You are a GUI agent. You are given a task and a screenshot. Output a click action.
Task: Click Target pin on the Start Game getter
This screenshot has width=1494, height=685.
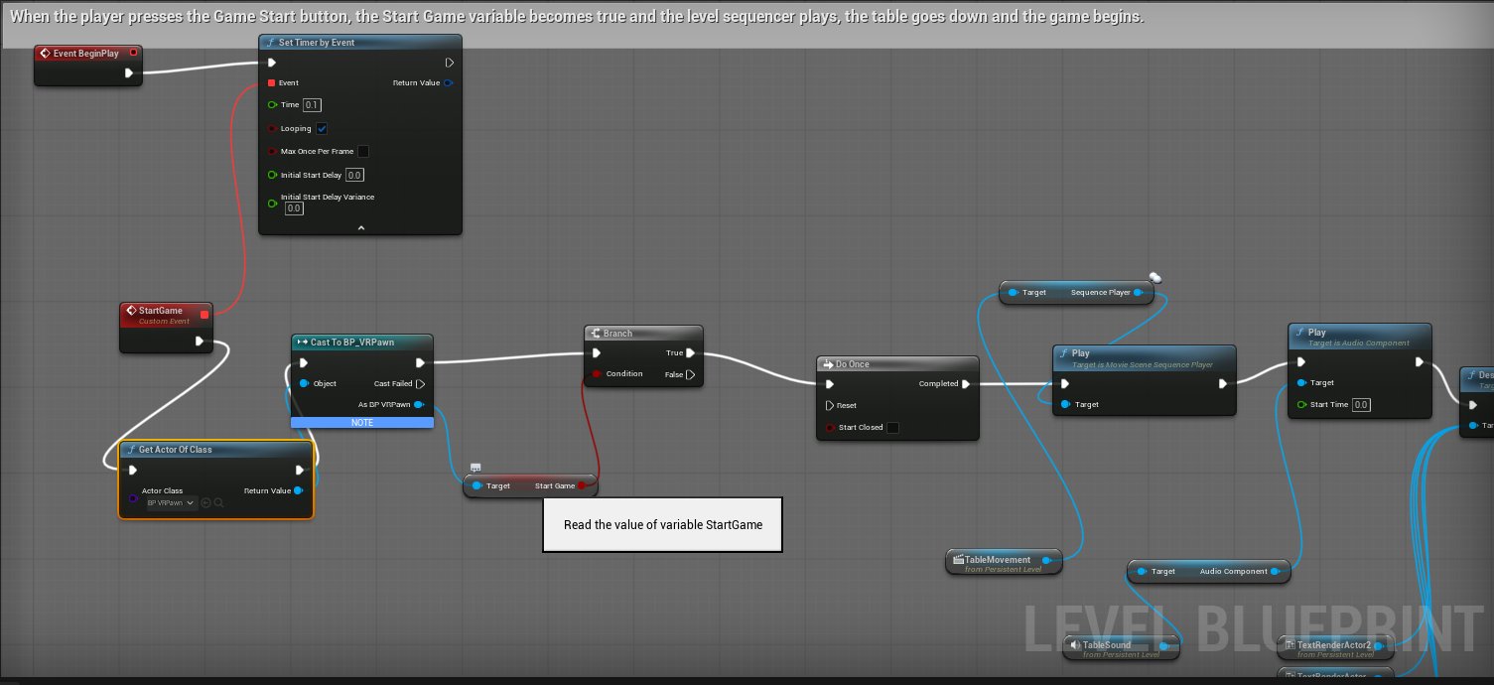click(x=477, y=485)
